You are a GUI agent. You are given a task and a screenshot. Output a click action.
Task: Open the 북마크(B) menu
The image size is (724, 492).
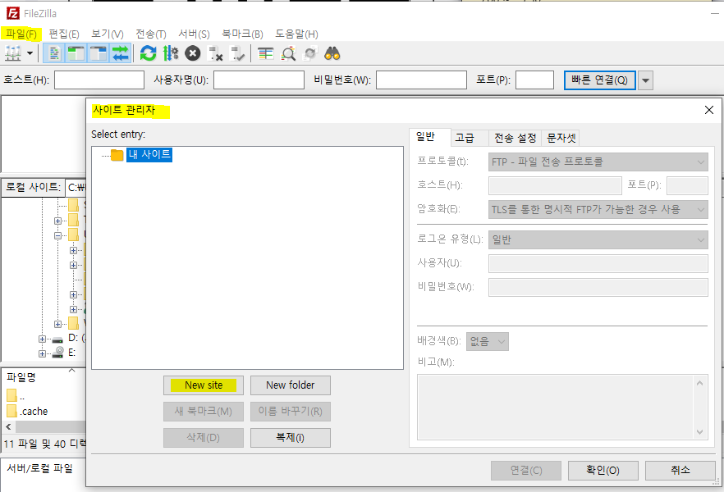click(x=242, y=34)
